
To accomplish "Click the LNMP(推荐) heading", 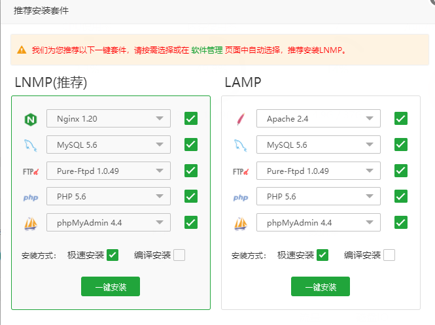I will (51, 82).
